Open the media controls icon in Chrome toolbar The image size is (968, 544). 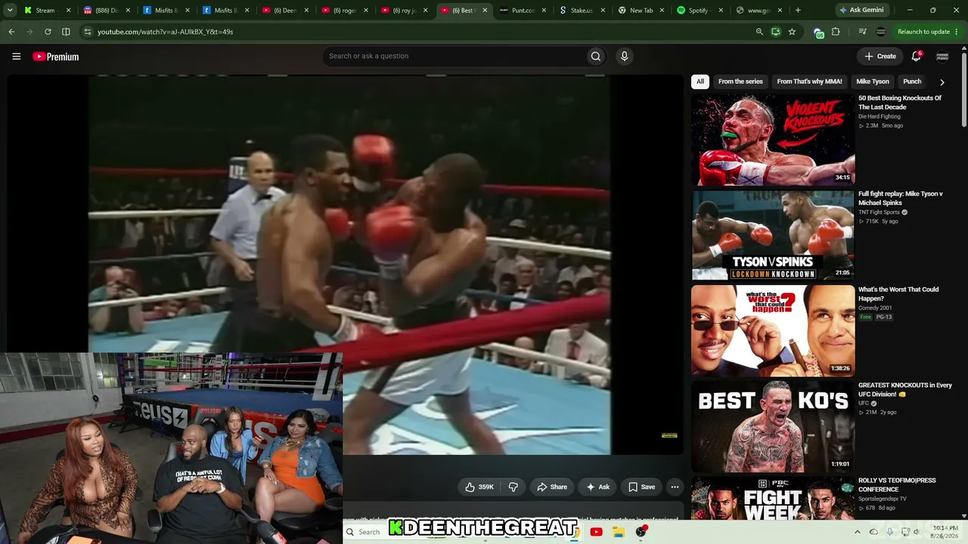click(x=862, y=32)
